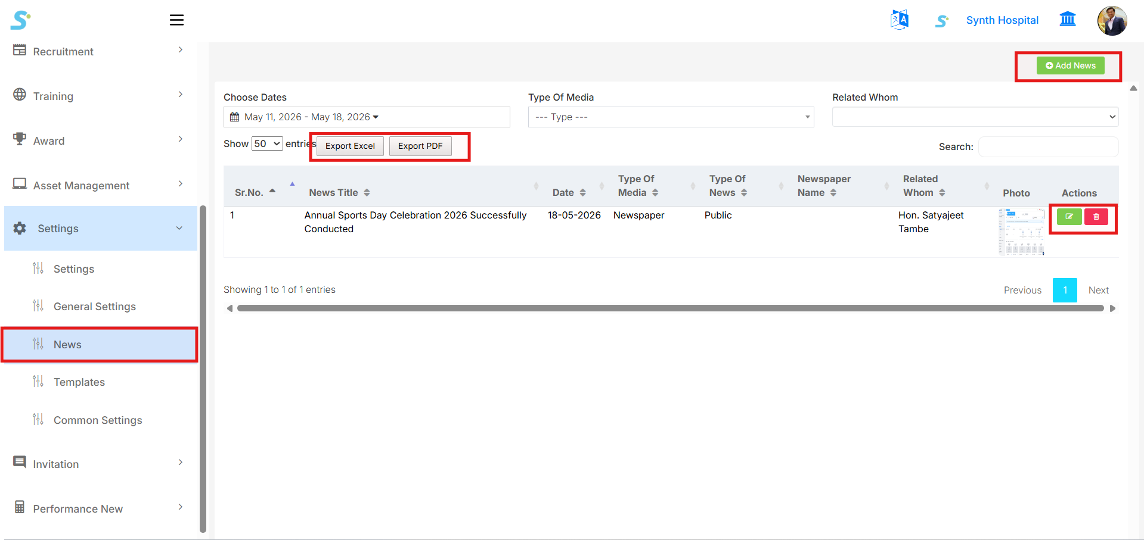
Task: Click the Settings gear icon
Action: (x=20, y=228)
